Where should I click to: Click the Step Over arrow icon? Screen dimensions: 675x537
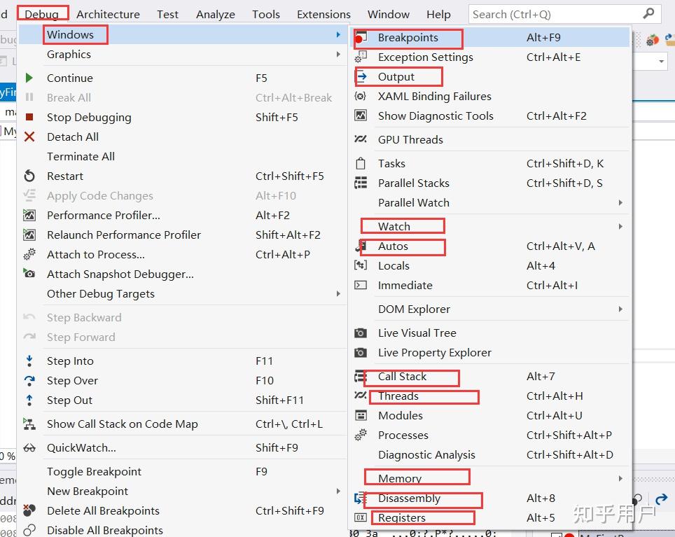pos(29,380)
